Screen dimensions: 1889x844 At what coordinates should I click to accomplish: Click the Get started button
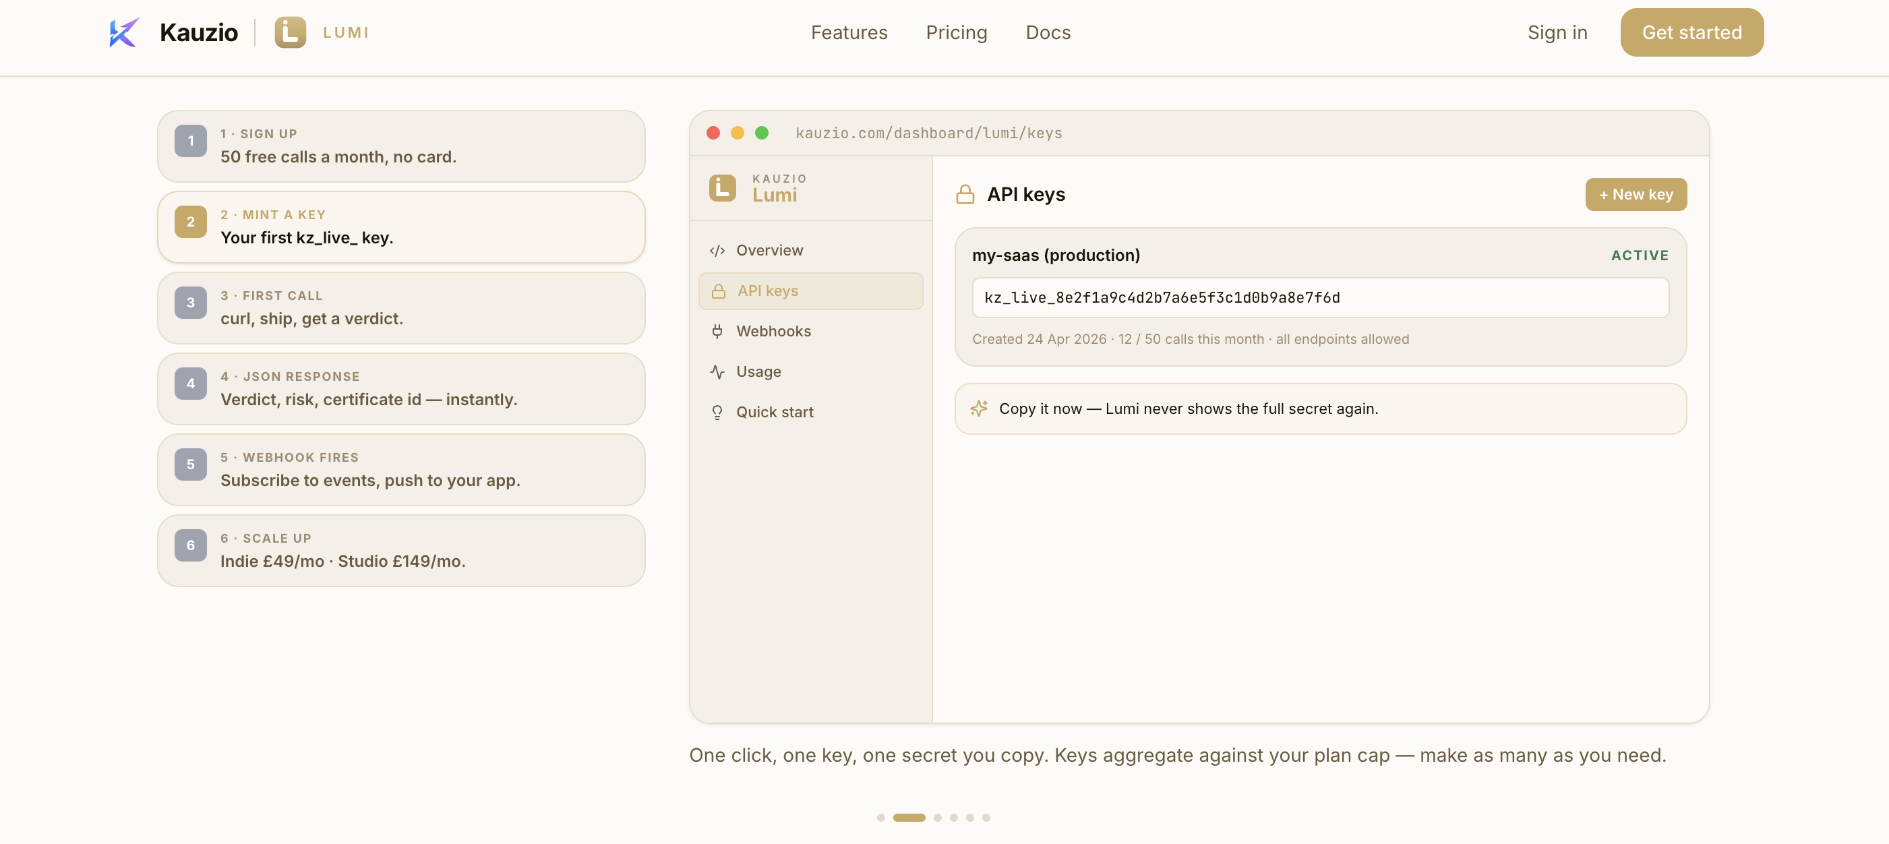point(1691,32)
